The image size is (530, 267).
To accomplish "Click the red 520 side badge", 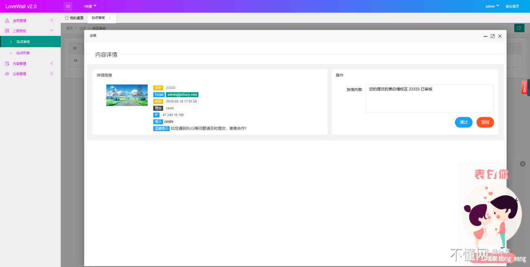I will pyautogui.click(x=524, y=87).
